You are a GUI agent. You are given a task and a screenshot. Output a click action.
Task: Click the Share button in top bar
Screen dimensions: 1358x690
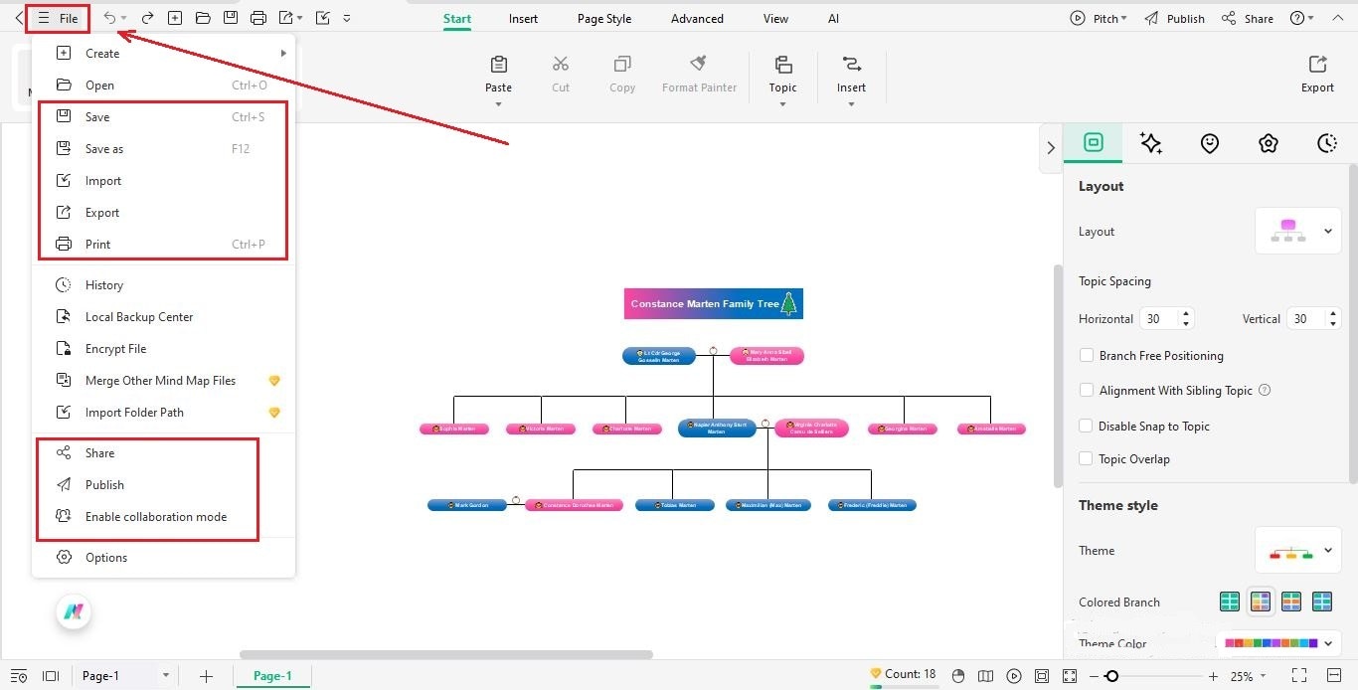tap(1248, 18)
